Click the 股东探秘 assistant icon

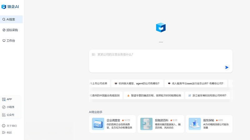(195, 124)
